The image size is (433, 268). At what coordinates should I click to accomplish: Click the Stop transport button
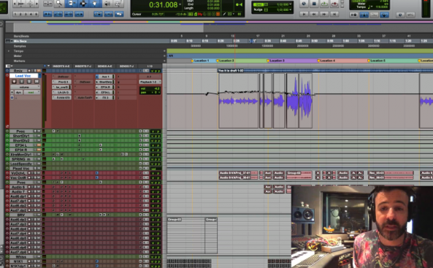click(x=314, y=4)
